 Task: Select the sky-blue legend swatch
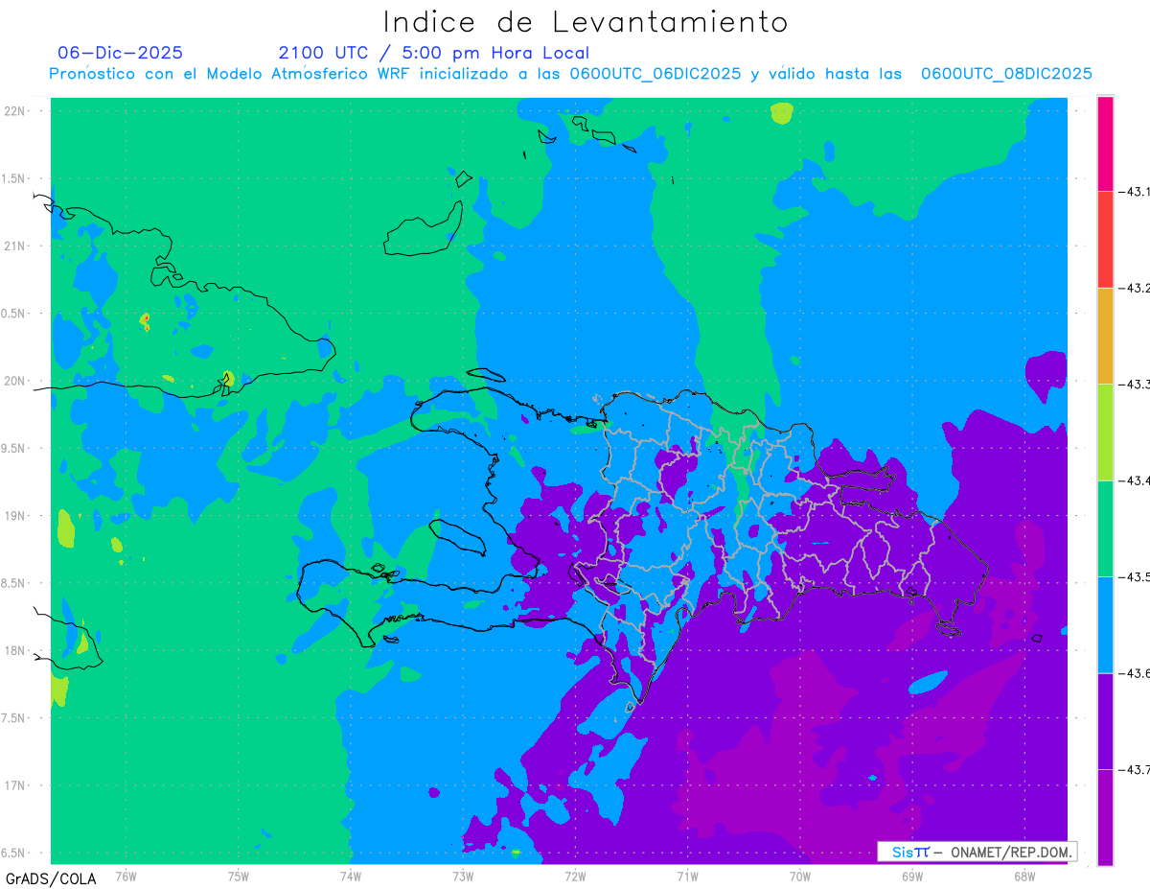(x=1105, y=625)
